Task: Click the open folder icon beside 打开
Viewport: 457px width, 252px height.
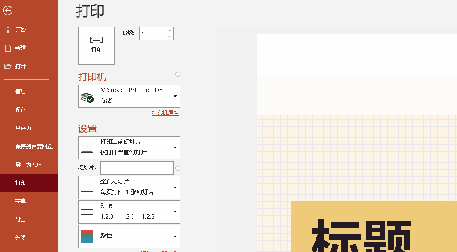Action: click(8, 66)
